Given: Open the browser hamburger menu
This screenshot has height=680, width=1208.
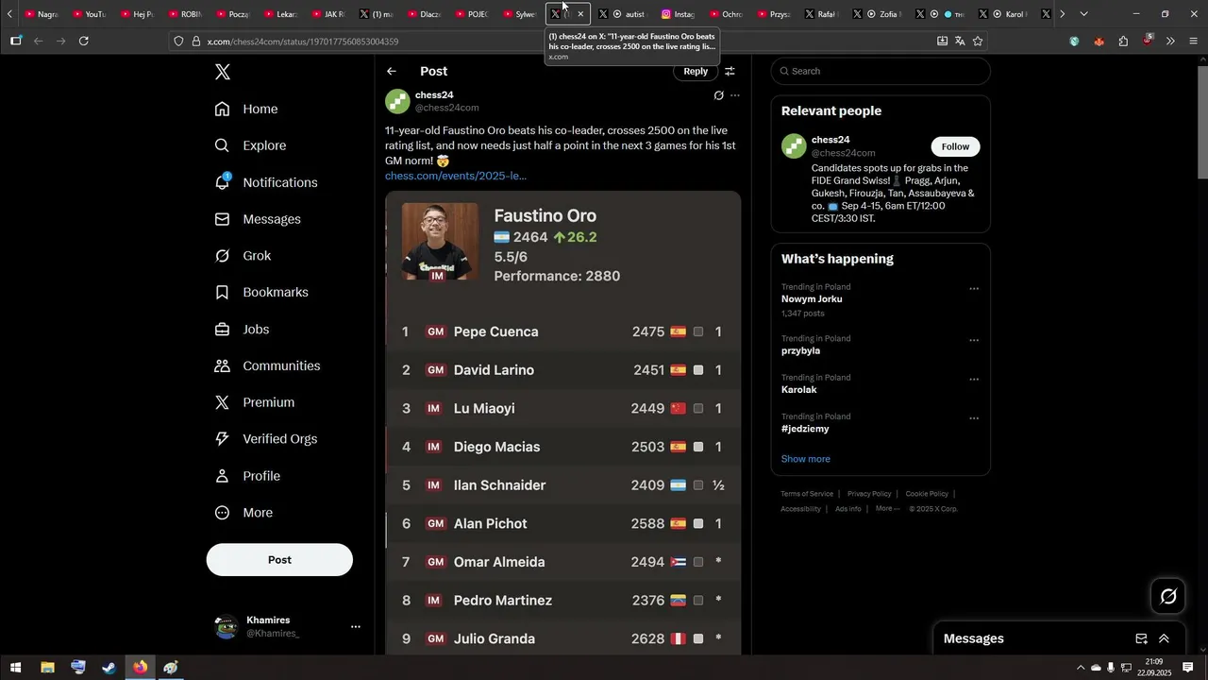Looking at the screenshot, I should pyautogui.click(x=1193, y=42).
